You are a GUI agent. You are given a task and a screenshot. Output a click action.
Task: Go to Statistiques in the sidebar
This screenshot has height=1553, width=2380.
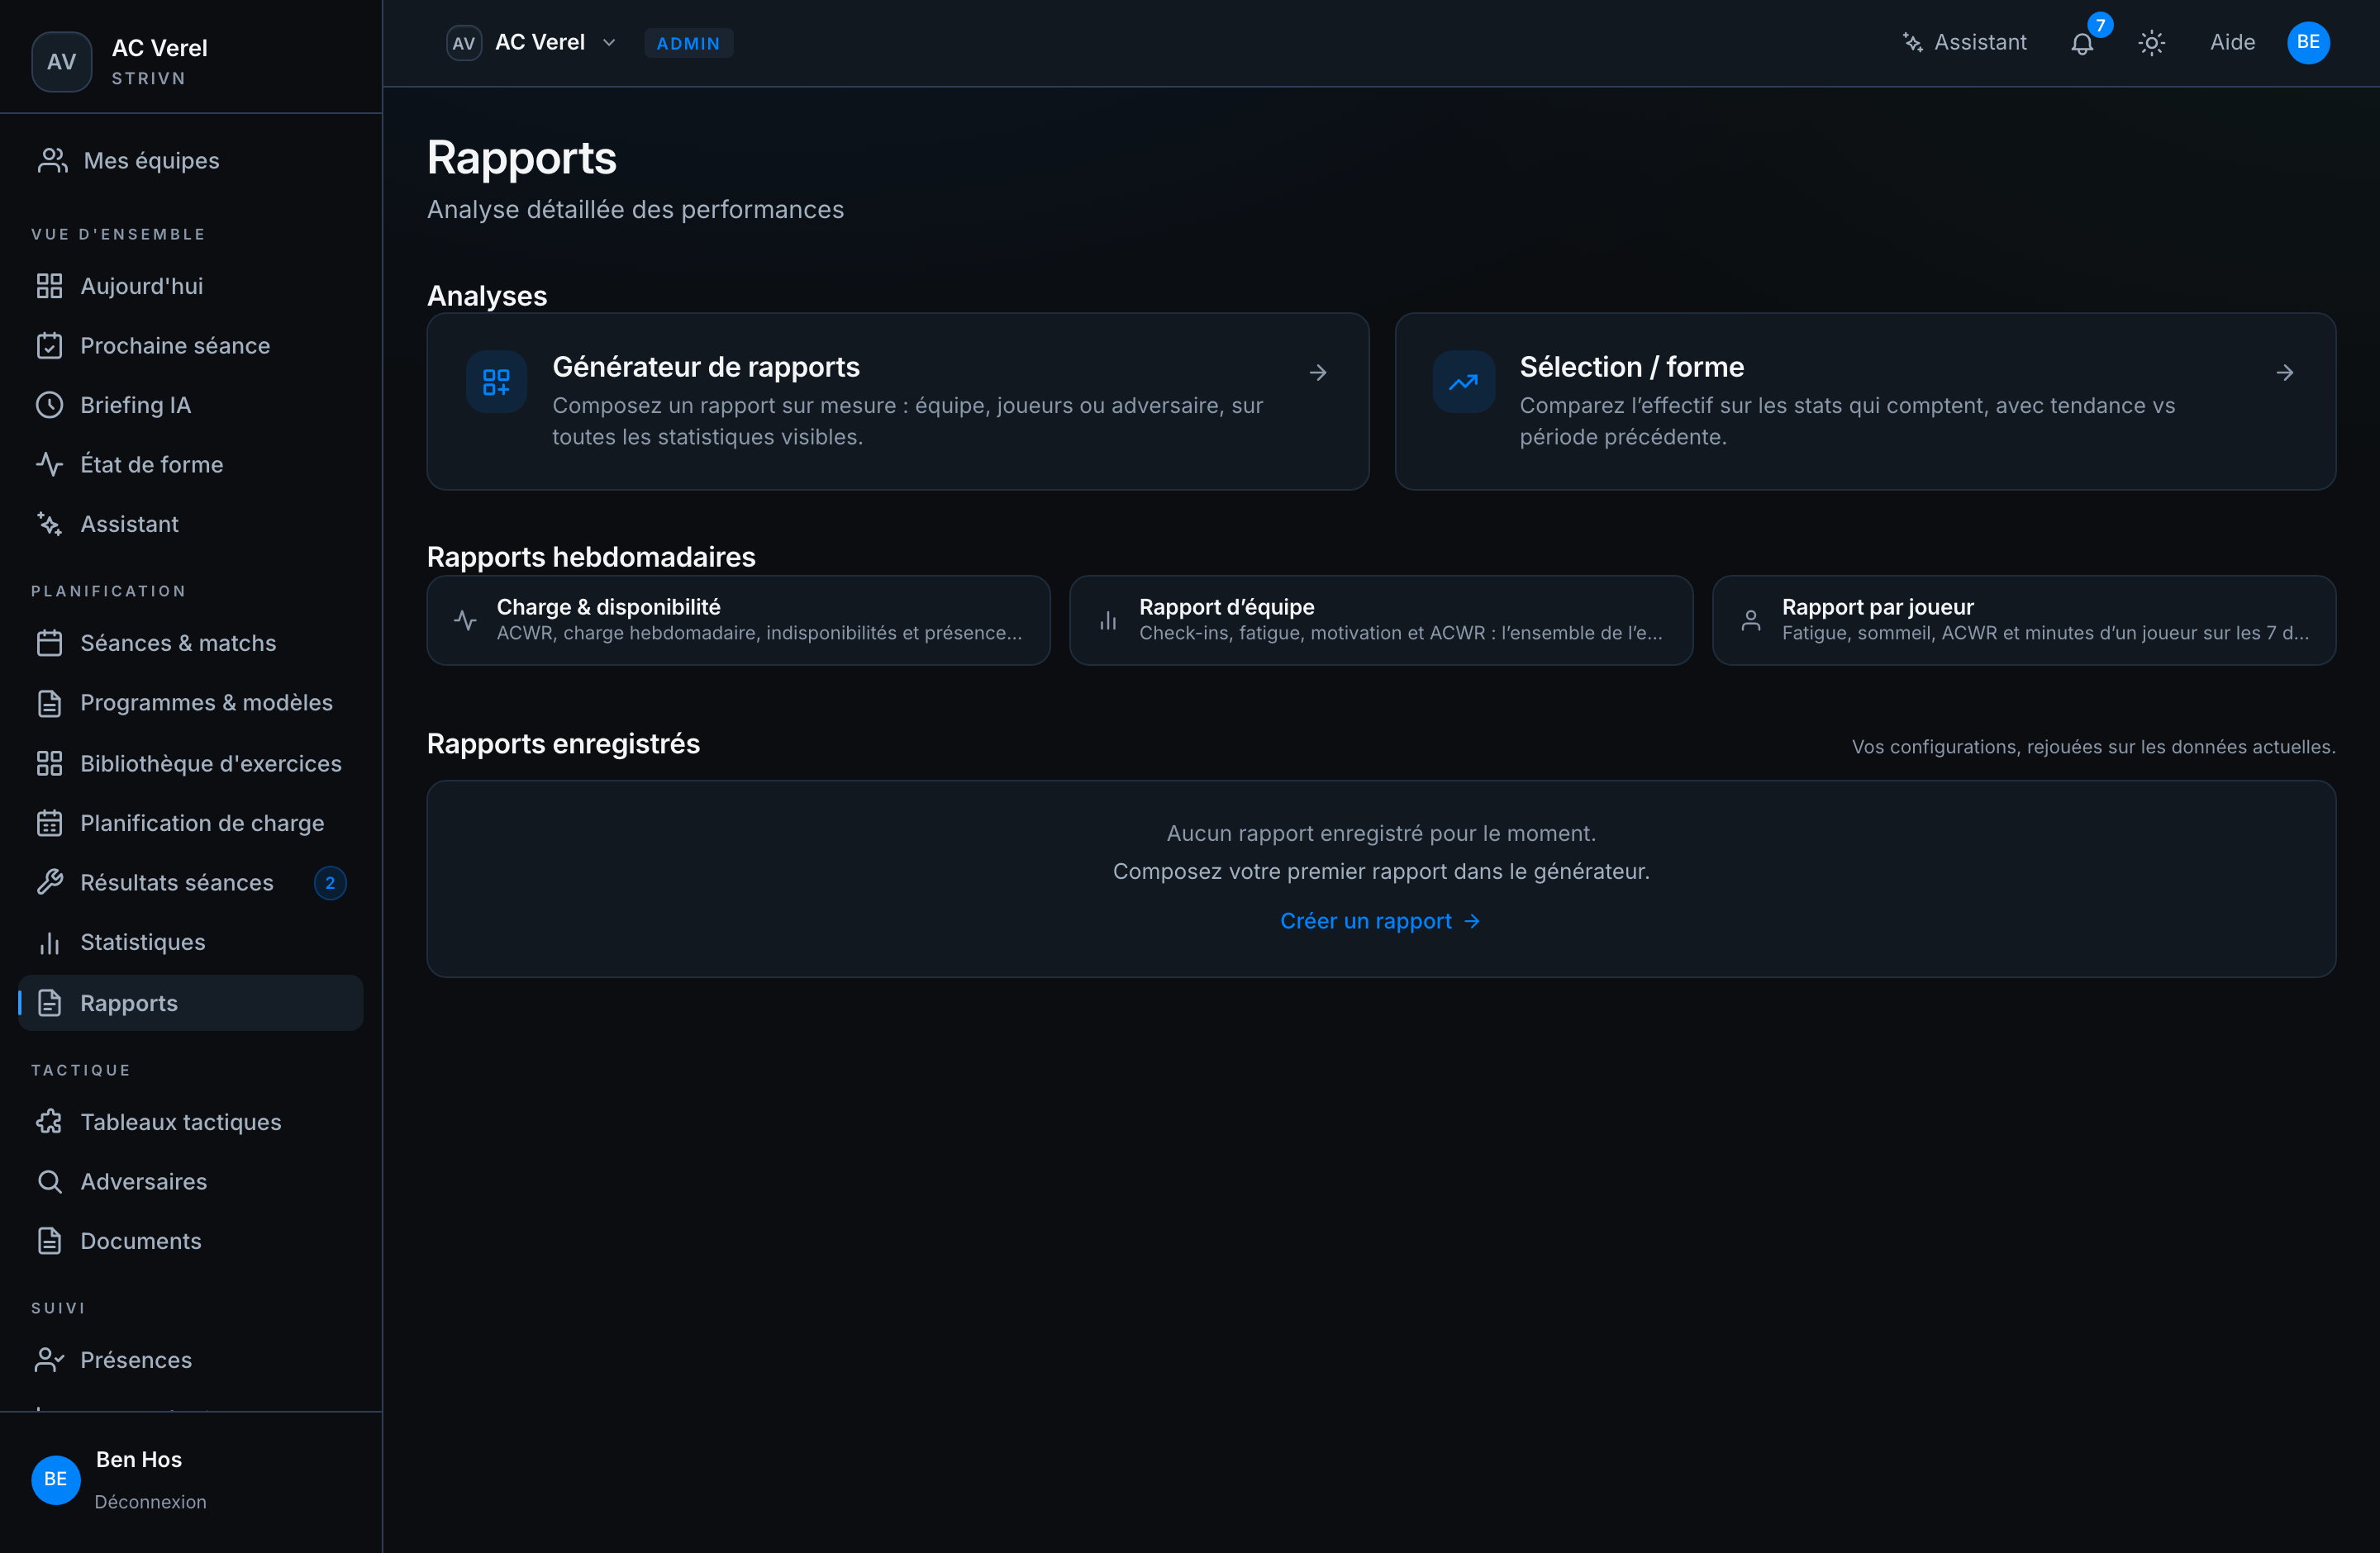click(x=191, y=943)
